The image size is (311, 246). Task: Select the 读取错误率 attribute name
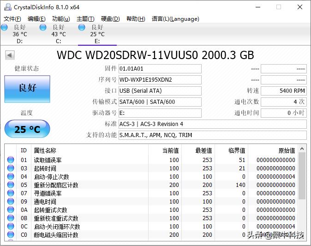(48, 160)
